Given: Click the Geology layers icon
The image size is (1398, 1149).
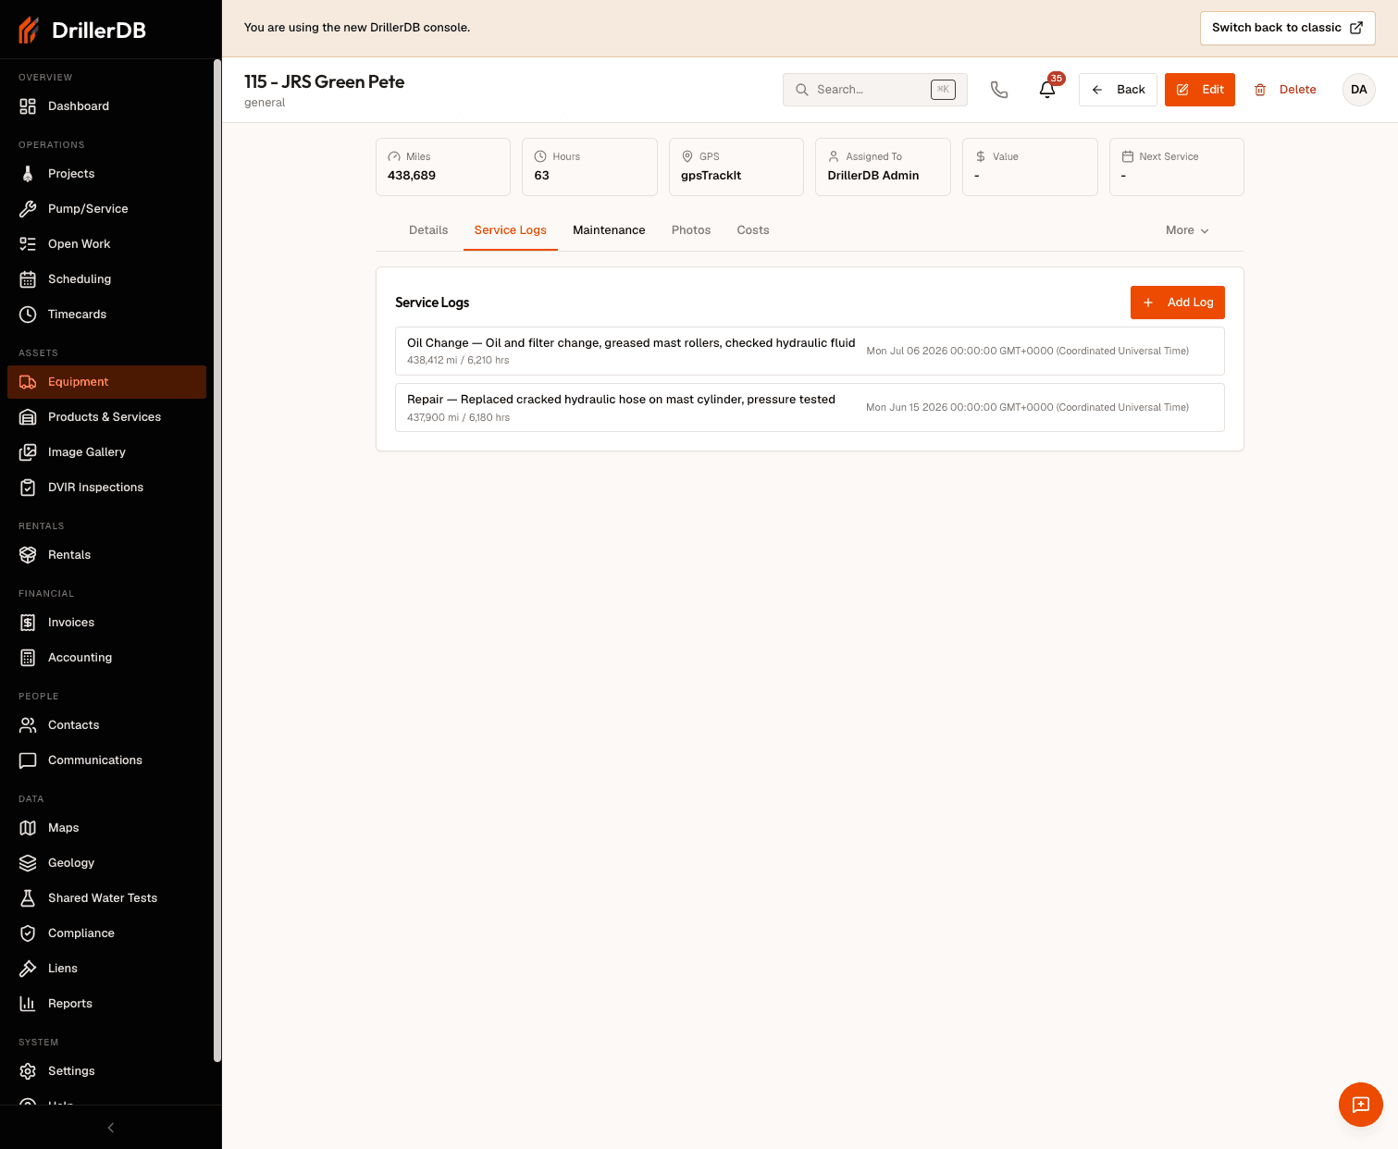Looking at the screenshot, I should pos(28,863).
